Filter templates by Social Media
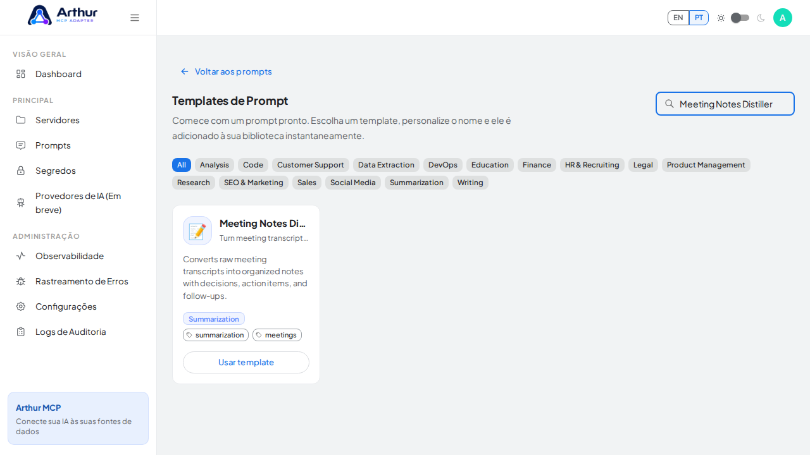Image resolution: width=810 pixels, height=455 pixels. tap(353, 183)
